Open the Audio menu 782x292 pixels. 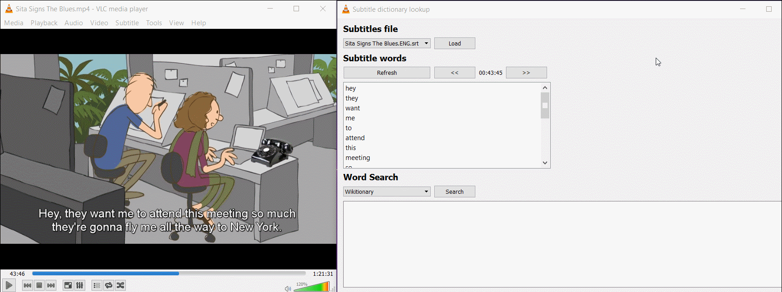[74, 23]
